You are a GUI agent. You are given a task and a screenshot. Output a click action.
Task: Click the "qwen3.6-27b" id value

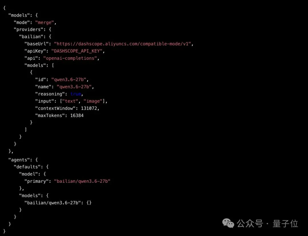[x=69, y=79]
